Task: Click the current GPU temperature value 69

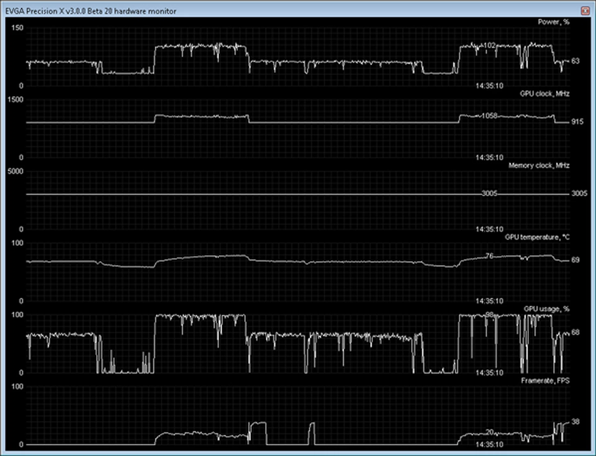Action: [x=575, y=260]
